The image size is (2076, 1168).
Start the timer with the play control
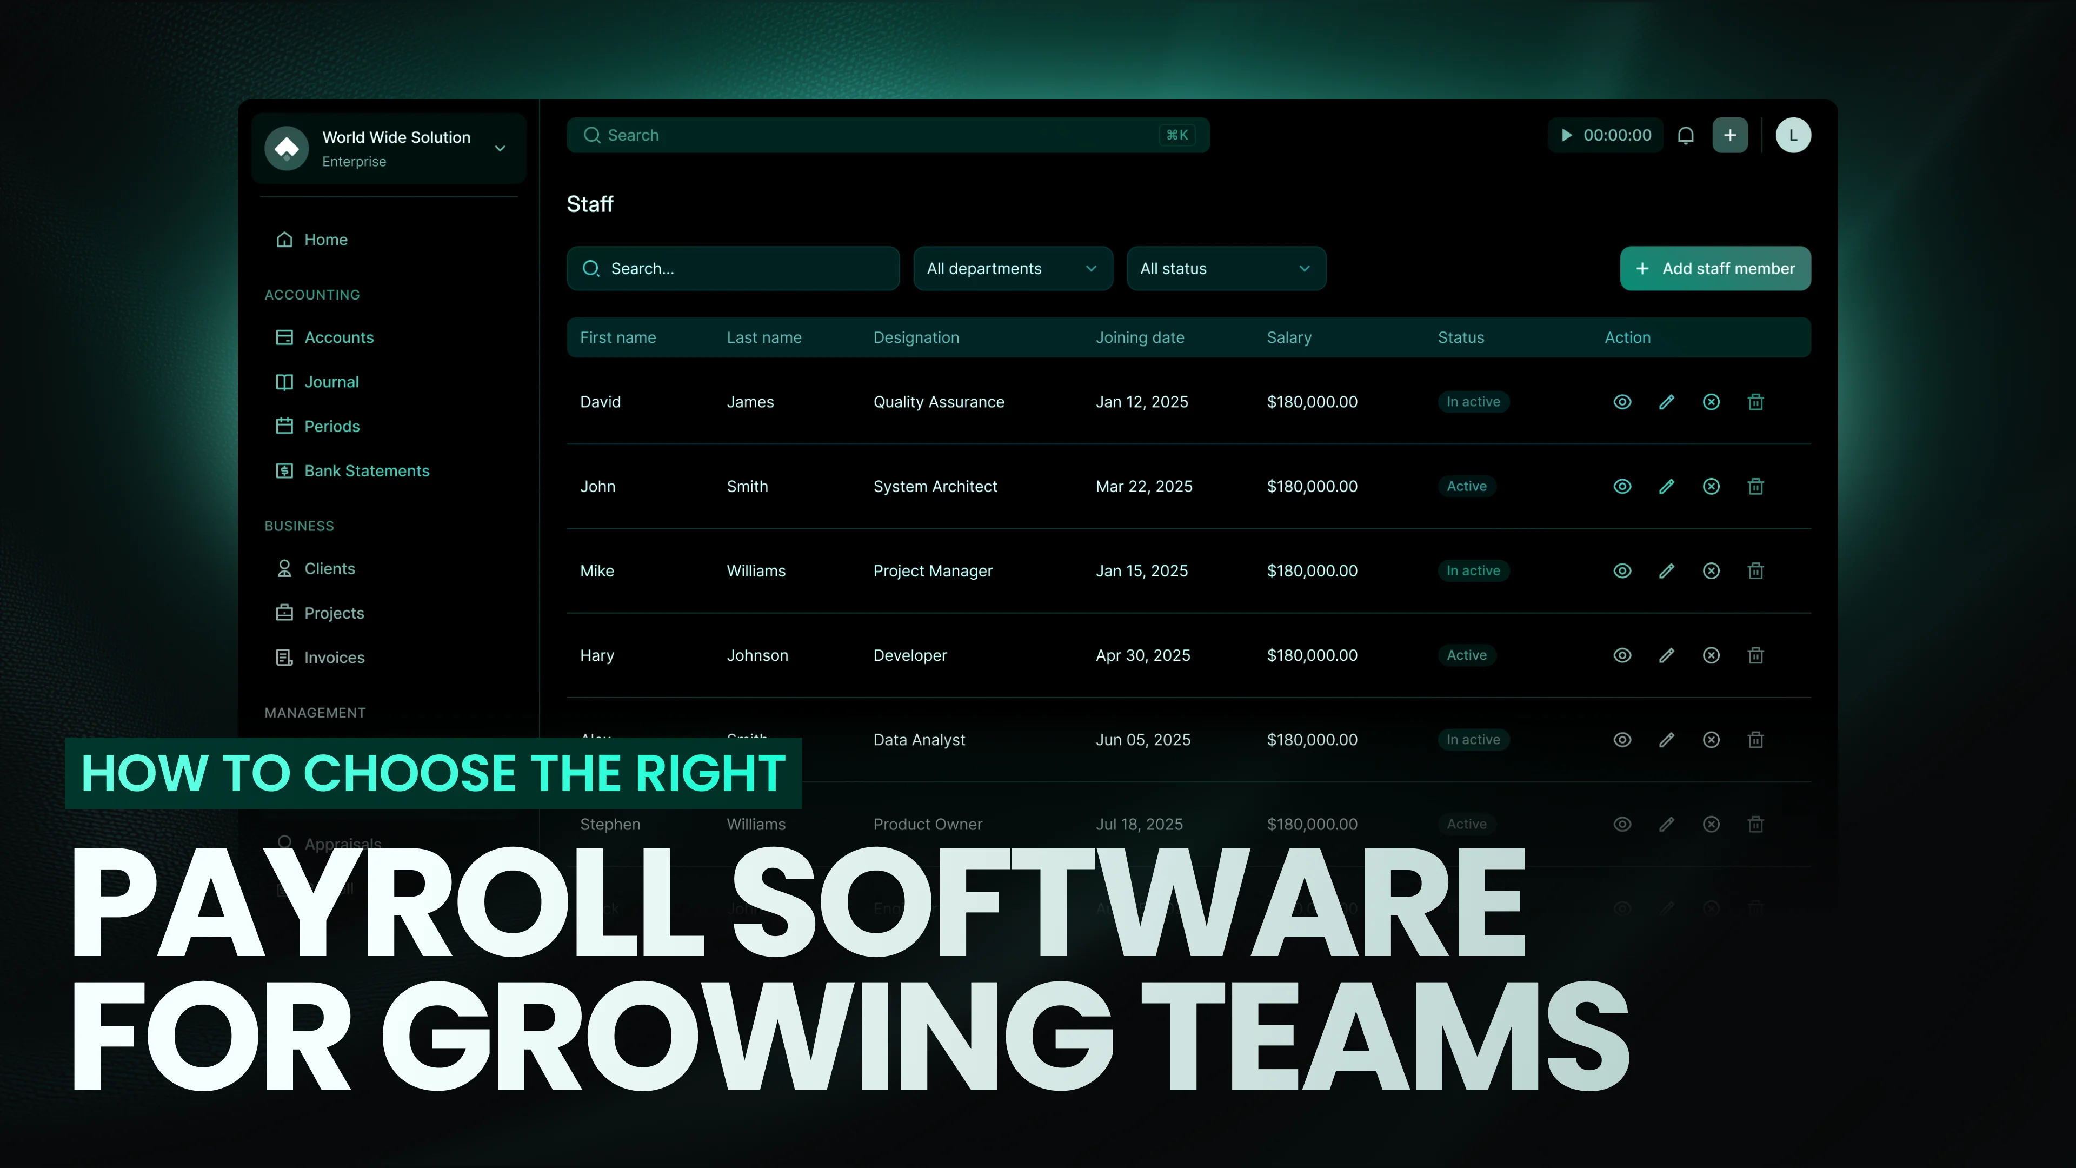click(x=1567, y=135)
